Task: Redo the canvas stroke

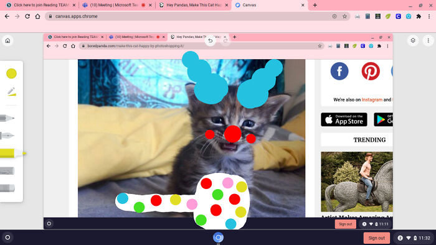Action: click(x=225, y=40)
